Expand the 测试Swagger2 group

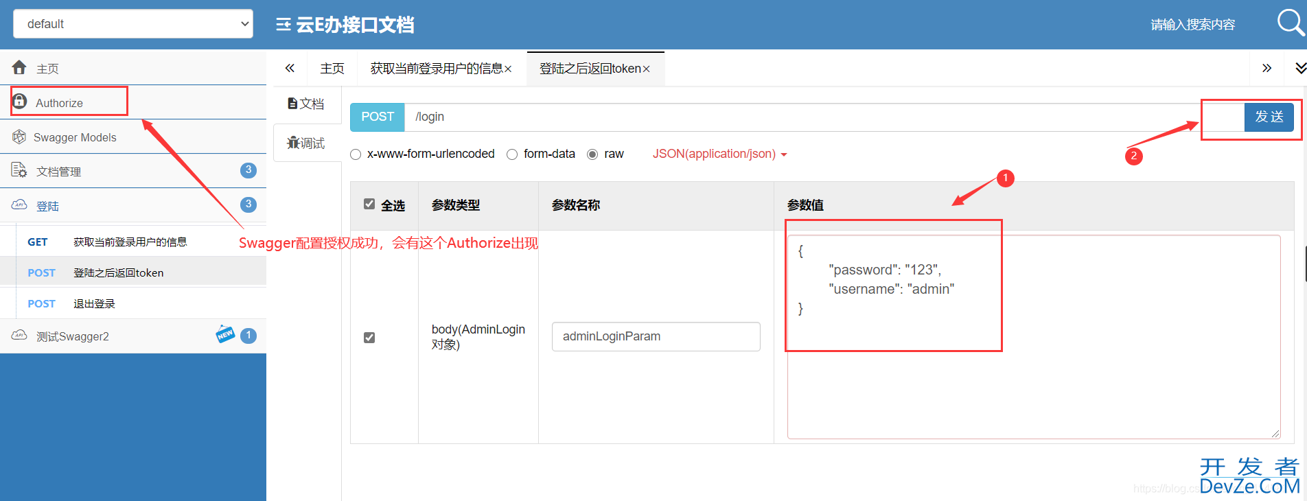pyautogui.click(x=73, y=336)
